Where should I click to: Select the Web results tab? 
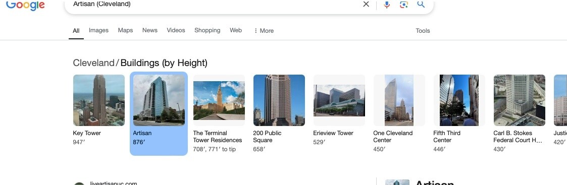[236, 30]
